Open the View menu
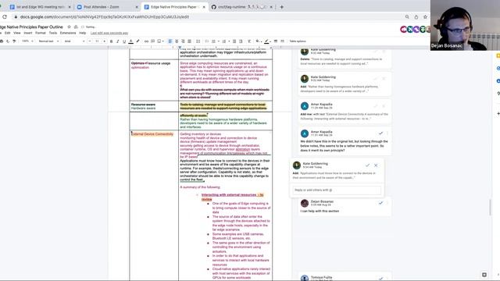The height and width of the screenshot is (281, 500). pyautogui.click(x=17, y=33)
